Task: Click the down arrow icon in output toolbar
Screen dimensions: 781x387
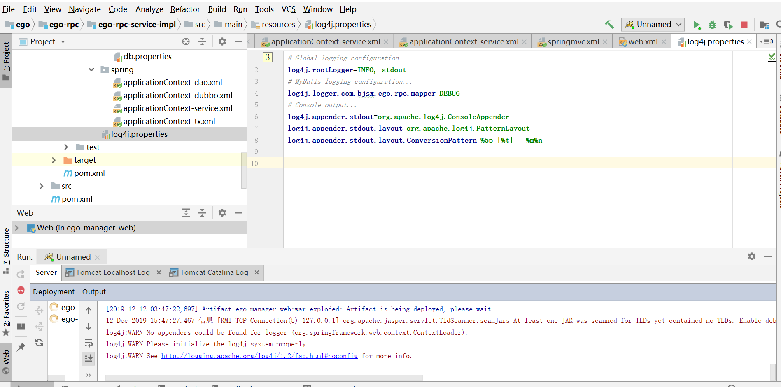Action: 89,327
